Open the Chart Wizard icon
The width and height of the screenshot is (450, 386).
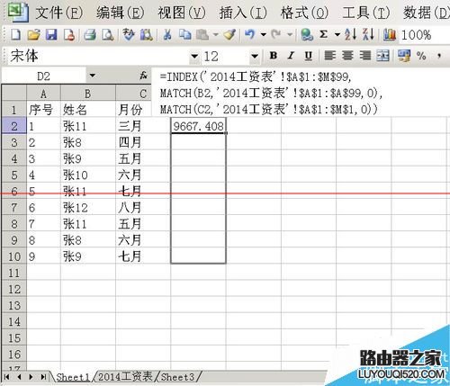coord(390,35)
